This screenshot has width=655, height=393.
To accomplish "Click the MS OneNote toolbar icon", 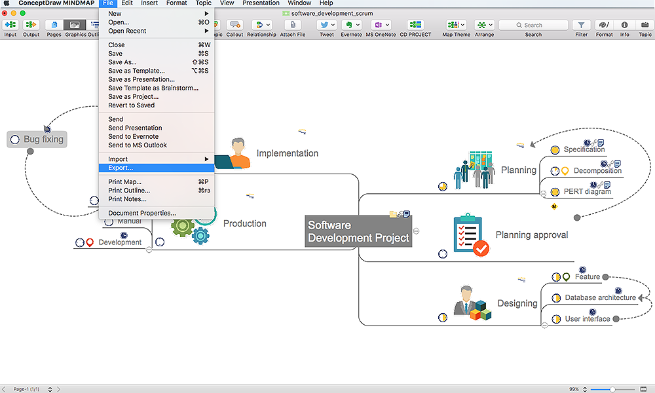I will point(379,25).
